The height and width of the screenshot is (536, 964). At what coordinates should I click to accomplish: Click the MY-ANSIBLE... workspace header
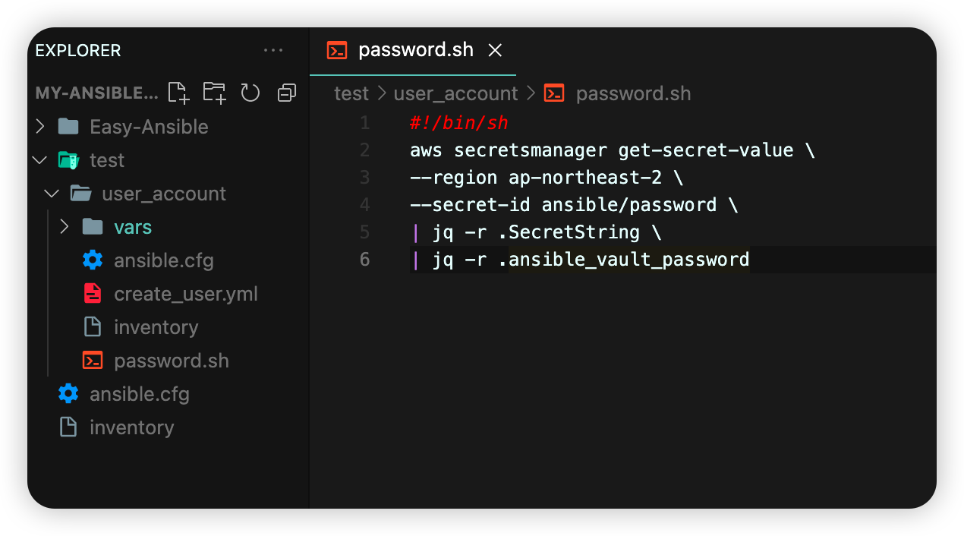tap(97, 93)
